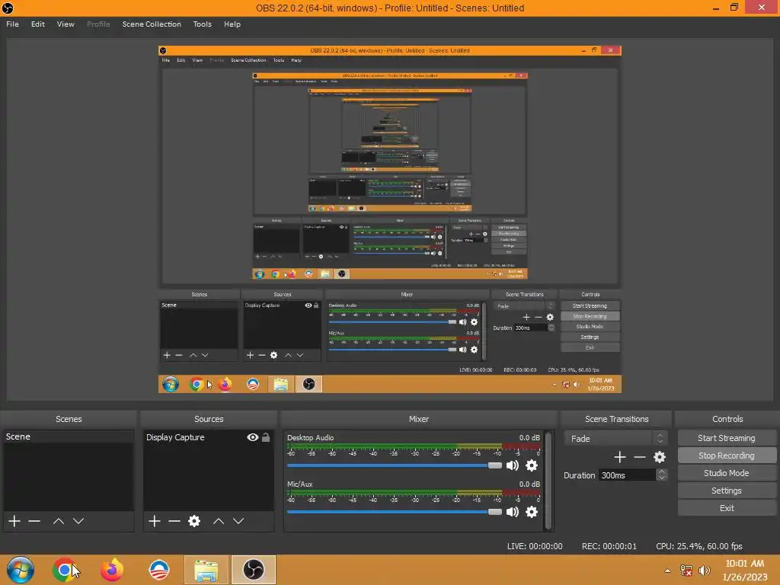Screen dimensions: 780x585
Task: Open source properties gear in Sources panel
Action: tap(194, 521)
